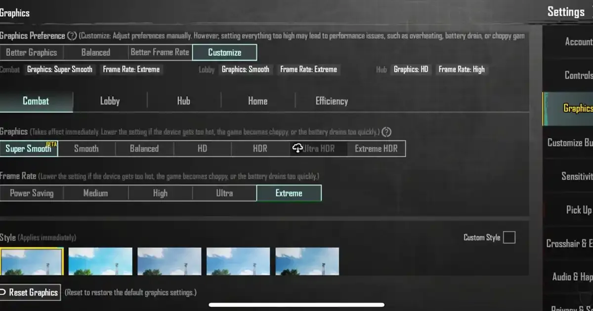Screen dimensions: 593x311
Task: Select HDR graphics quality
Action: [260, 149]
